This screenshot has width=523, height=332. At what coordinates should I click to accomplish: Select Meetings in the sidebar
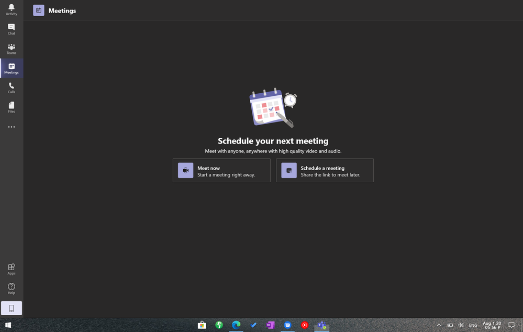[x=12, y=69]
